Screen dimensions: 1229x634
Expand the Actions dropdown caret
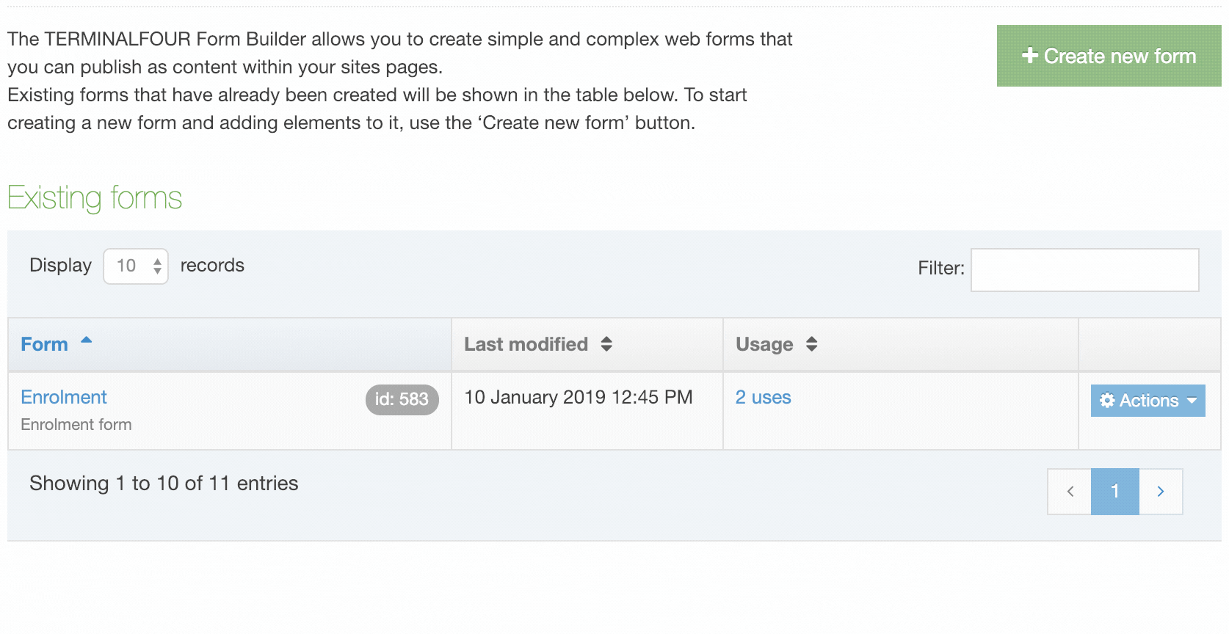pyautogui.click(x=1192, y=401)
